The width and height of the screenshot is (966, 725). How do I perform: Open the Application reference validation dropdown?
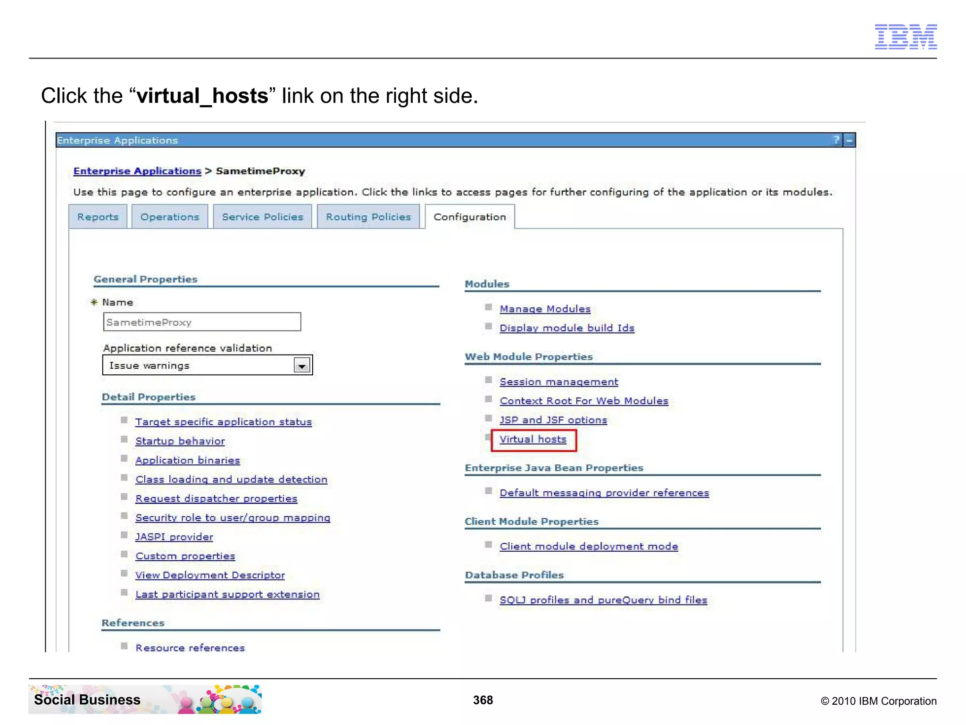pyautogui.click(x=208, y=365)
